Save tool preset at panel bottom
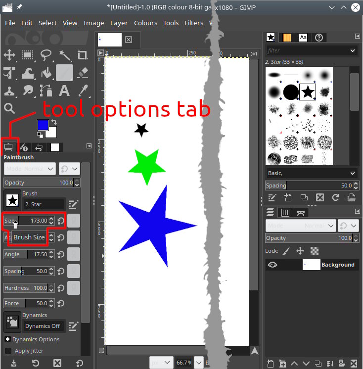The image size is (363, 369). click(14, 363)
